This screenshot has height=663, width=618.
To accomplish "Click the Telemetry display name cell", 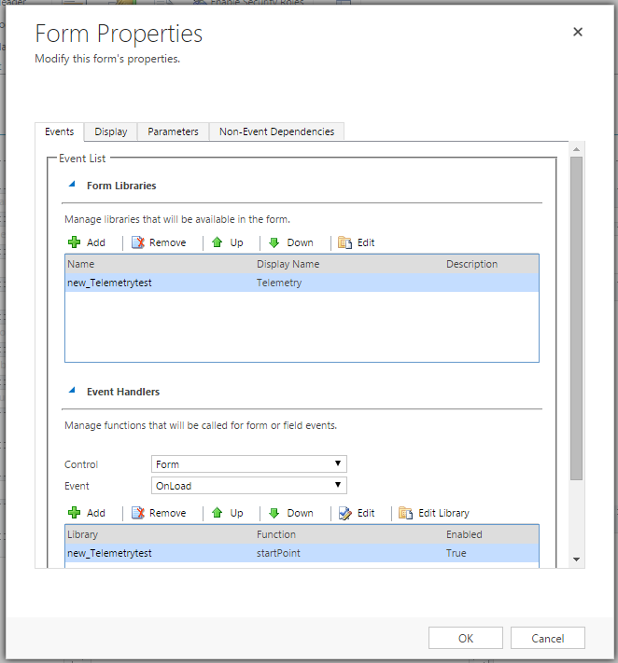I will [279, 283].
